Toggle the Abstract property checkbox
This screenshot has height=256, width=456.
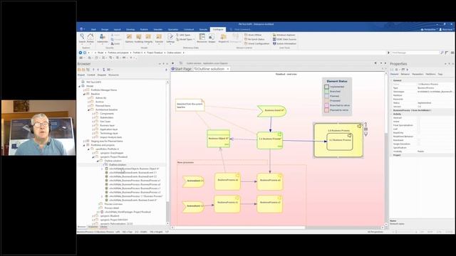[419, 118]
